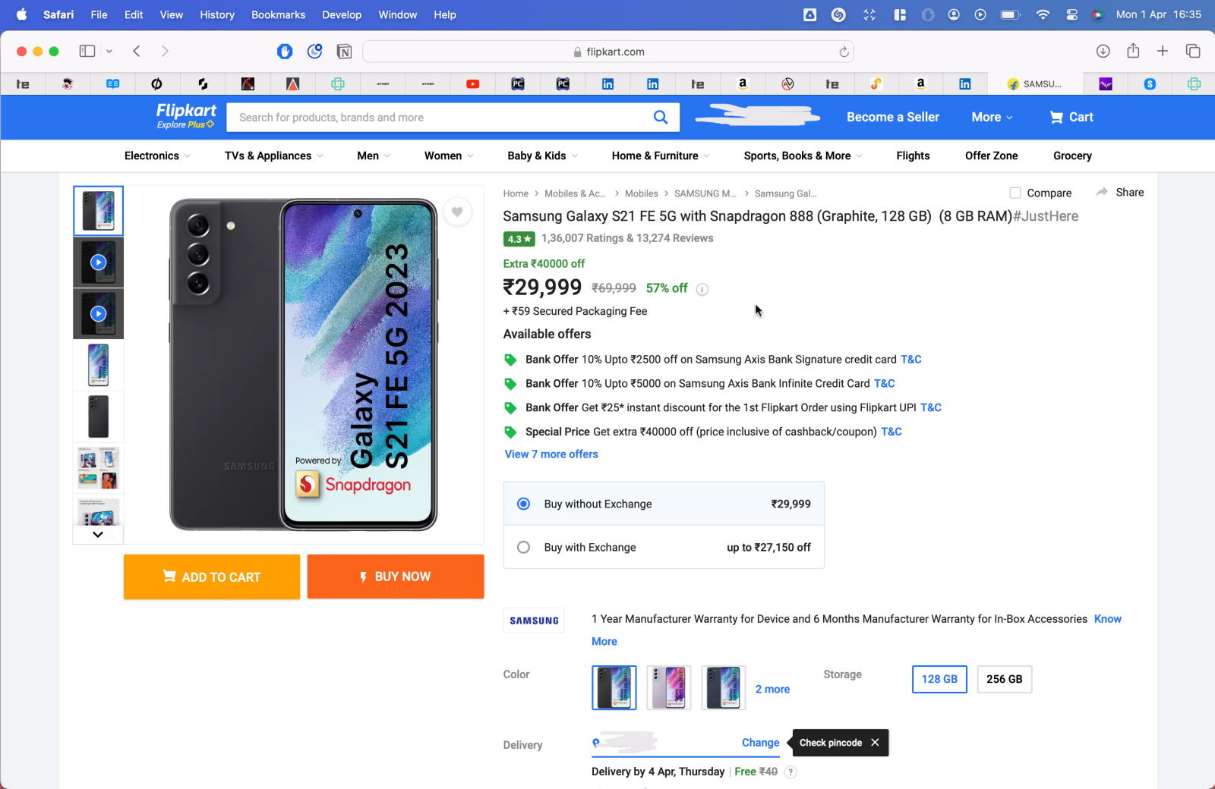Choose 256 GB storage
This screenshot has width=1215, height=789.
click(x=1004, y=679)
